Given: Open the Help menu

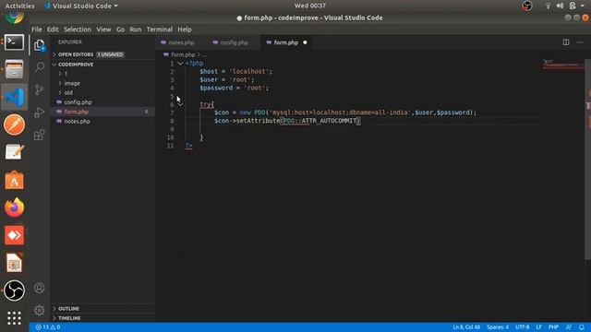Looking at the screenshot, I should (185, 30).
